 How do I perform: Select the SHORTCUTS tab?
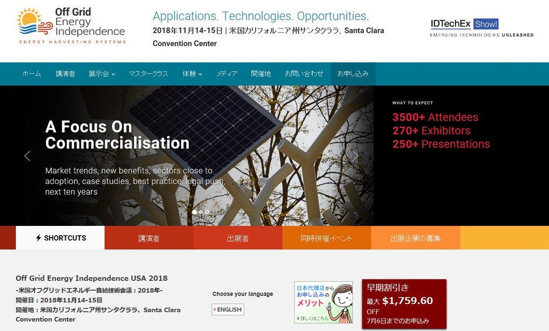coord(60,238)
